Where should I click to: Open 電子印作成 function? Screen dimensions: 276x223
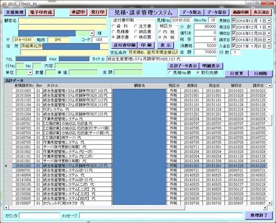[41, 12]
